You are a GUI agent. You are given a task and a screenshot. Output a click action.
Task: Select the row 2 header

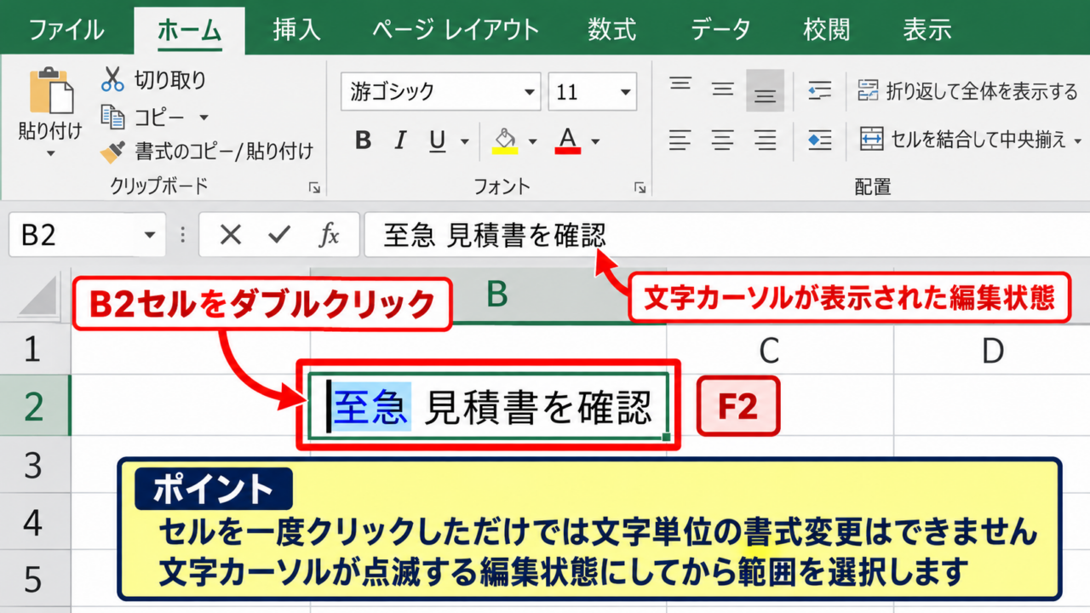click(34, 406)
